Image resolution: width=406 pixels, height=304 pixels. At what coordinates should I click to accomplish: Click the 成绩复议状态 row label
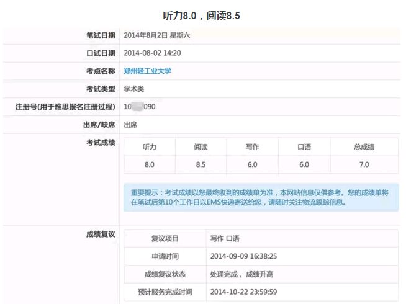point(165,274)
